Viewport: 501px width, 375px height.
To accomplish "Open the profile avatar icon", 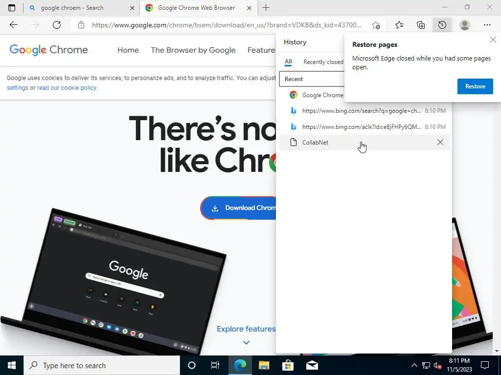I will [465, 25].
